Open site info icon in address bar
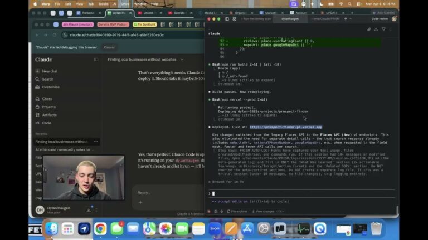This screenshot has height=240, width=428. click(65, 35)
